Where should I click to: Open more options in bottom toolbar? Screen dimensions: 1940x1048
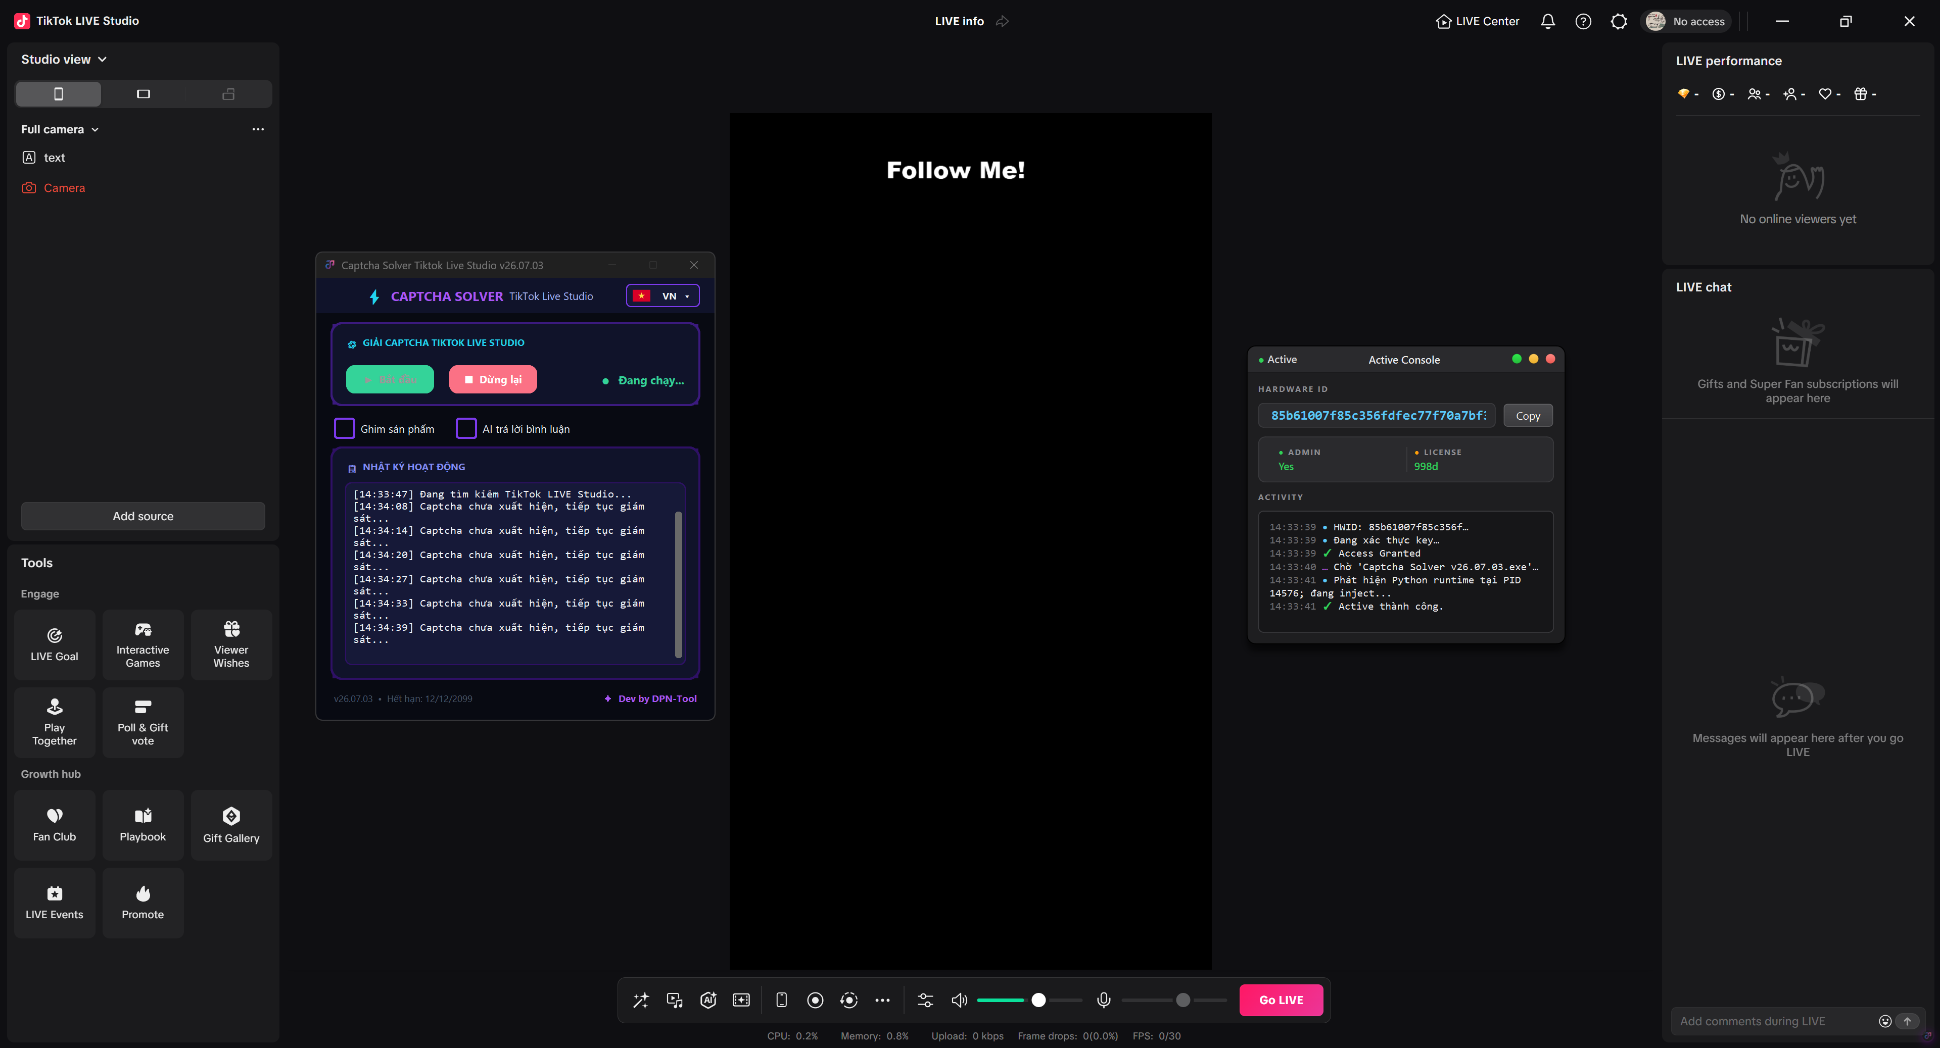(x=883, y=1000)
